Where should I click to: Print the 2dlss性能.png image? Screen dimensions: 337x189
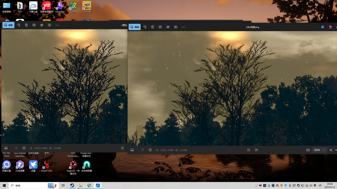(160, 27)
